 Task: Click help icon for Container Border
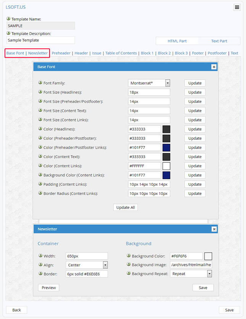point(40,273)
